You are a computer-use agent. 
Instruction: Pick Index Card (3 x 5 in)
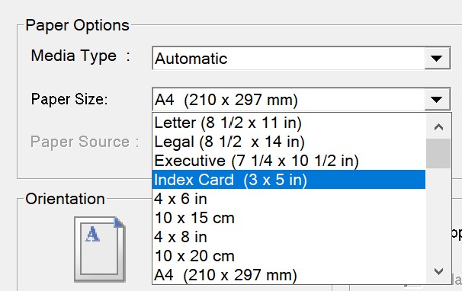click(289, 180)
